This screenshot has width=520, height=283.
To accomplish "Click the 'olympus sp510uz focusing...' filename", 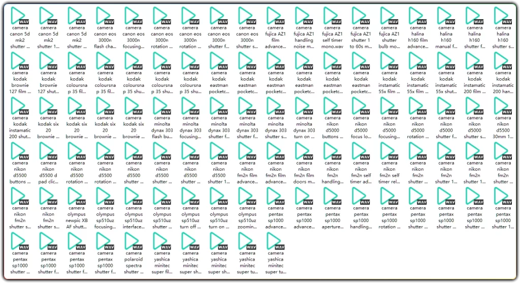I will 105,217.
